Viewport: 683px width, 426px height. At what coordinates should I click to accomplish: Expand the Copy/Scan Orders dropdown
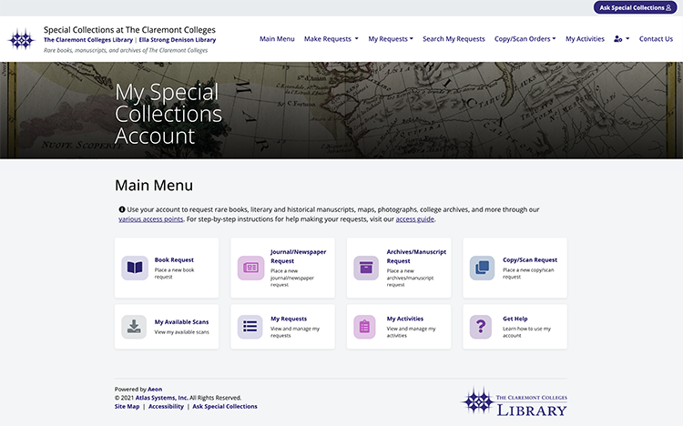pyautogui.click(x=525, y=39)
